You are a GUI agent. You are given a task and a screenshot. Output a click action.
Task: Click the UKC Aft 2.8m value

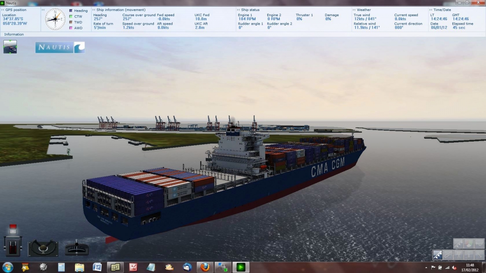[x=200, y=28]
